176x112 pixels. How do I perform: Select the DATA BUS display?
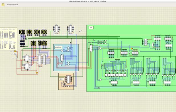pos(44,32)
